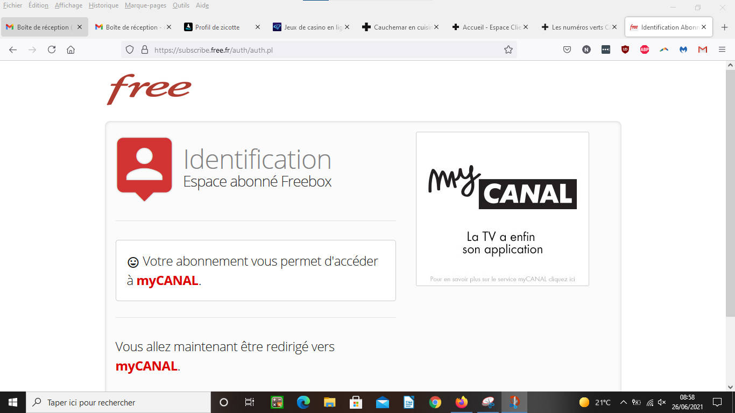Open the Affichage menu
This screenshot has height=413, width=735.
(x=68, y=5)
